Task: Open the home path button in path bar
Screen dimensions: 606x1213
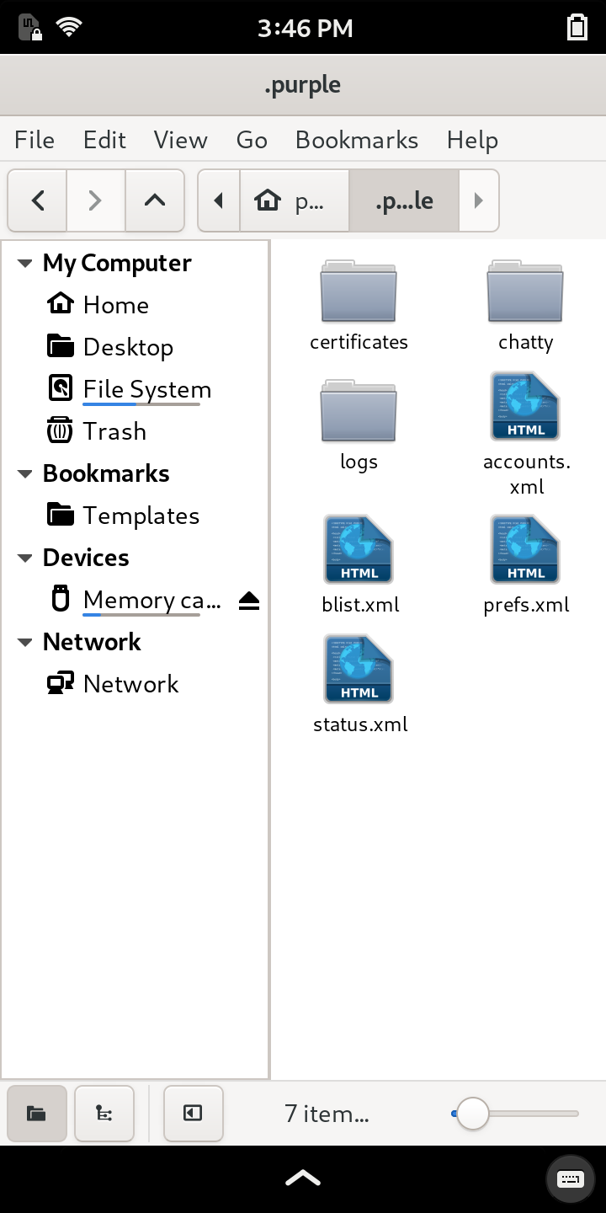Action: [x=295, y=200]
